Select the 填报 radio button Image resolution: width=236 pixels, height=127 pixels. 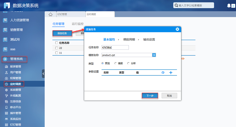point(116,63)
